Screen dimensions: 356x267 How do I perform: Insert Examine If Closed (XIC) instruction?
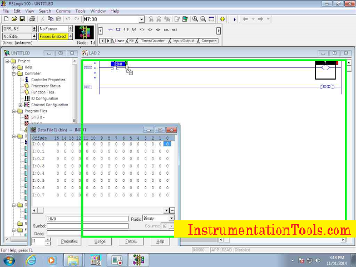(126, 29)
